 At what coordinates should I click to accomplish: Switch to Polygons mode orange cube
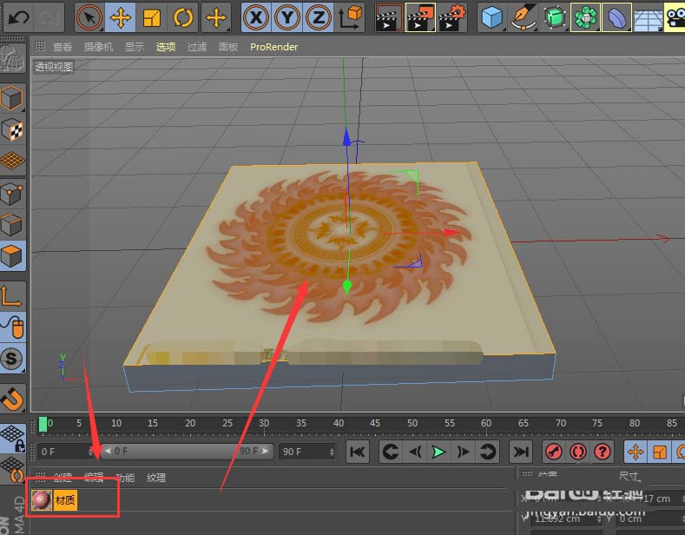pyautogui.click(x=13, y=255)
